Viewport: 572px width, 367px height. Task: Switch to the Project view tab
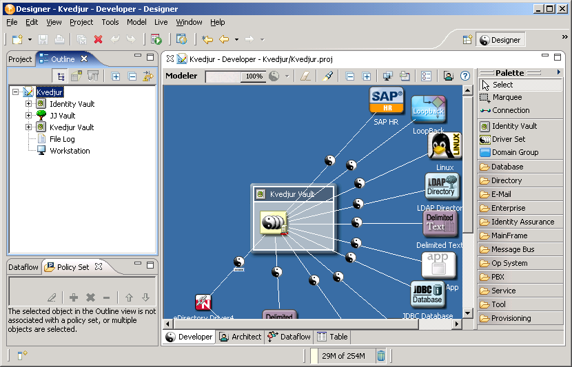20,59
